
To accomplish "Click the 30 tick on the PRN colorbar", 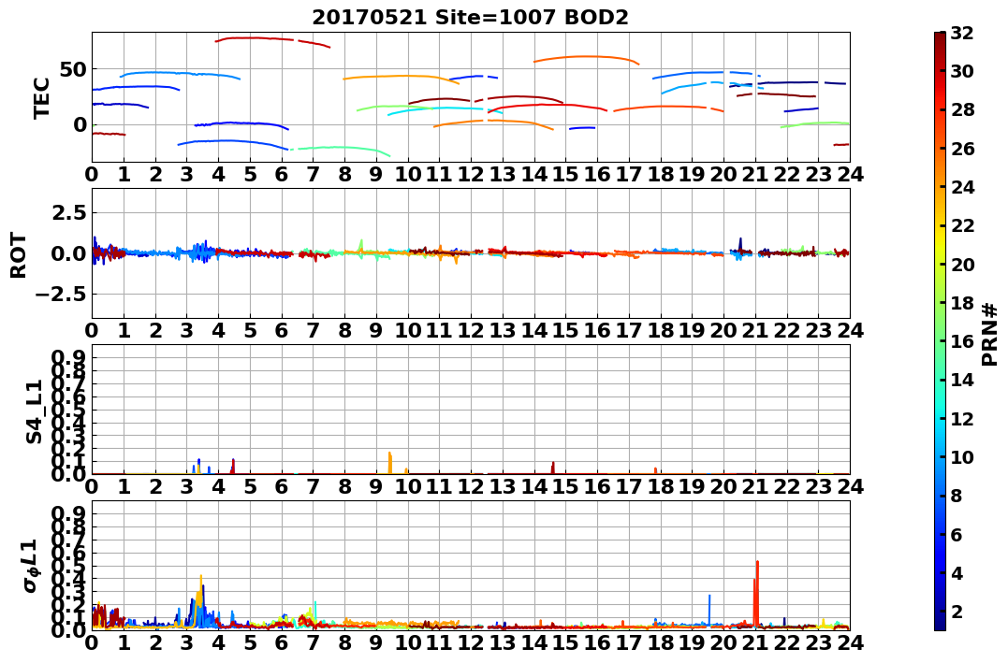I will pyautogui.click(x=962, y=71).
